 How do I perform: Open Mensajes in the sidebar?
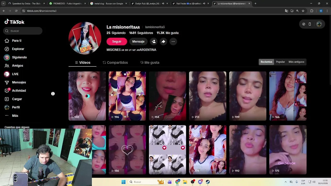point(15,82)
